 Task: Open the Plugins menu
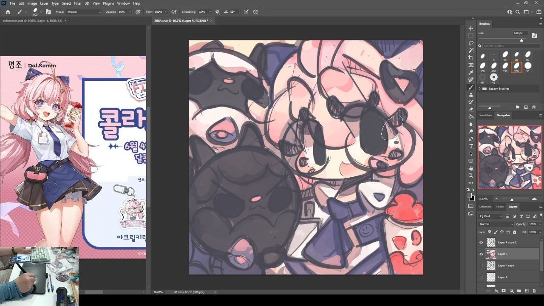point(108,3)
